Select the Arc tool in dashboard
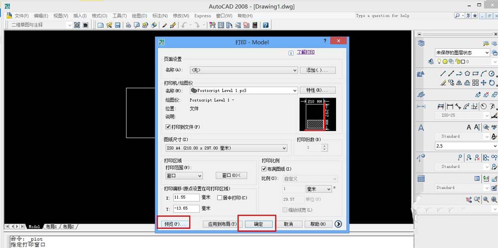The height and width of the screenshot is (248, 498). click(x=484, y=74)
